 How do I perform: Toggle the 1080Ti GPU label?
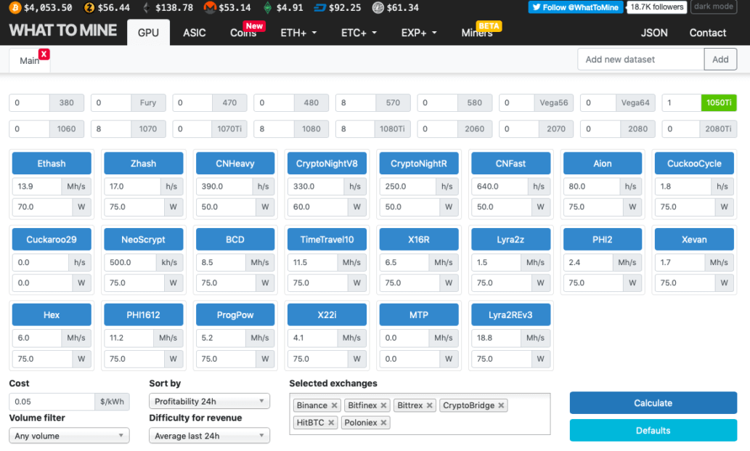[392, 129]
